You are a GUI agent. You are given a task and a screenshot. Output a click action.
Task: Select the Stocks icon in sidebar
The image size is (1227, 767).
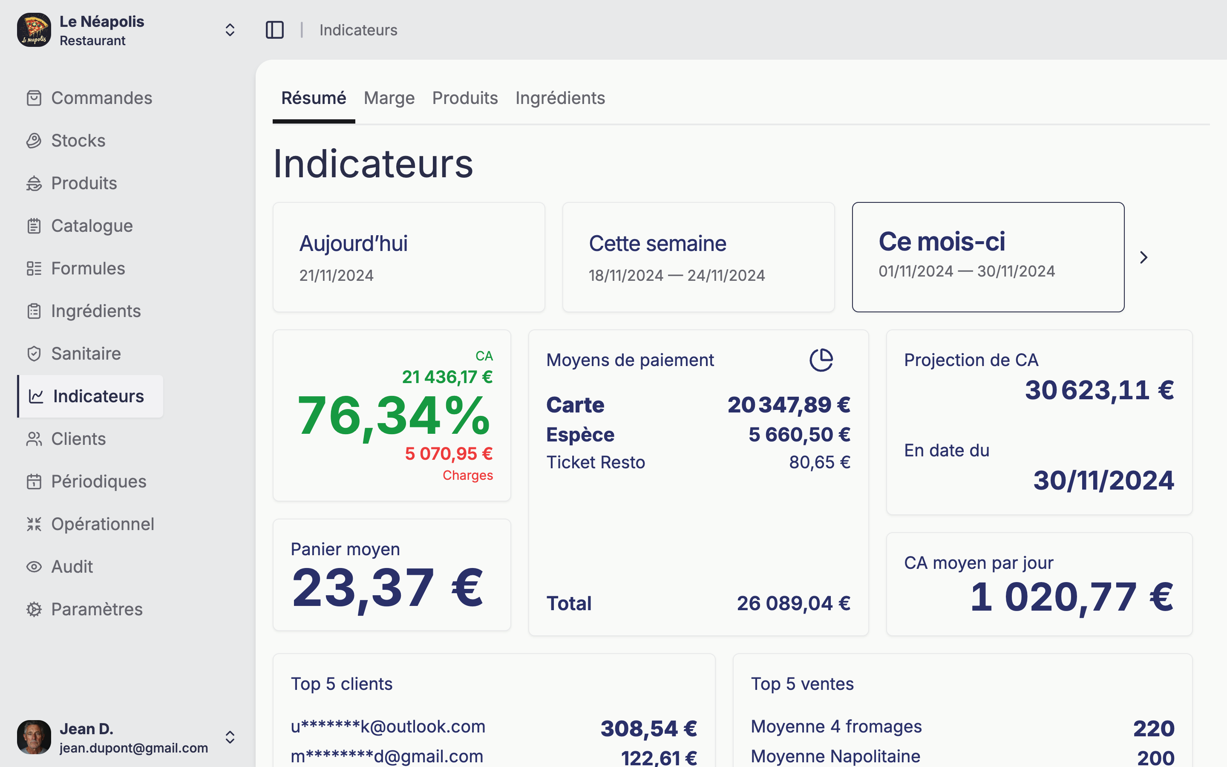pyautogui.click(x=34, y=141)
